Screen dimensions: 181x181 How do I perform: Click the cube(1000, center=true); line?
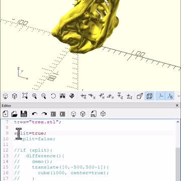[62, 173]
